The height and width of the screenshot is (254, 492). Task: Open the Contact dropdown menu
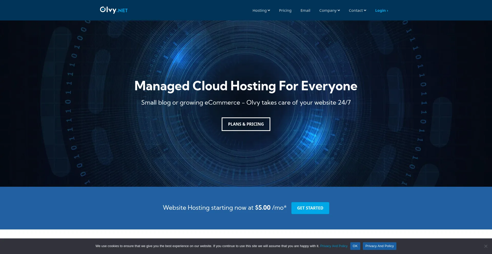[356, 10]
